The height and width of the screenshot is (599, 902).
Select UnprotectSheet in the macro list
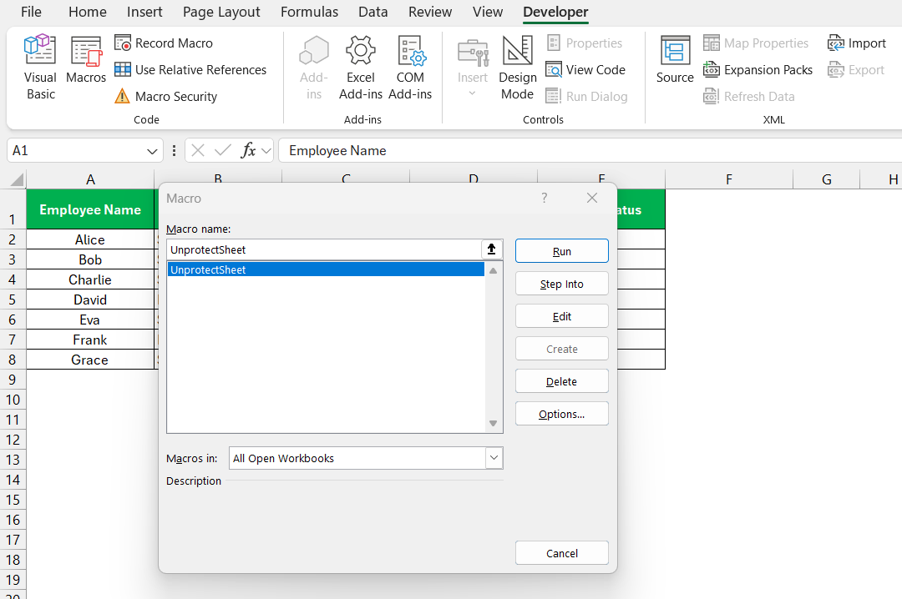(x=326, y=269)
